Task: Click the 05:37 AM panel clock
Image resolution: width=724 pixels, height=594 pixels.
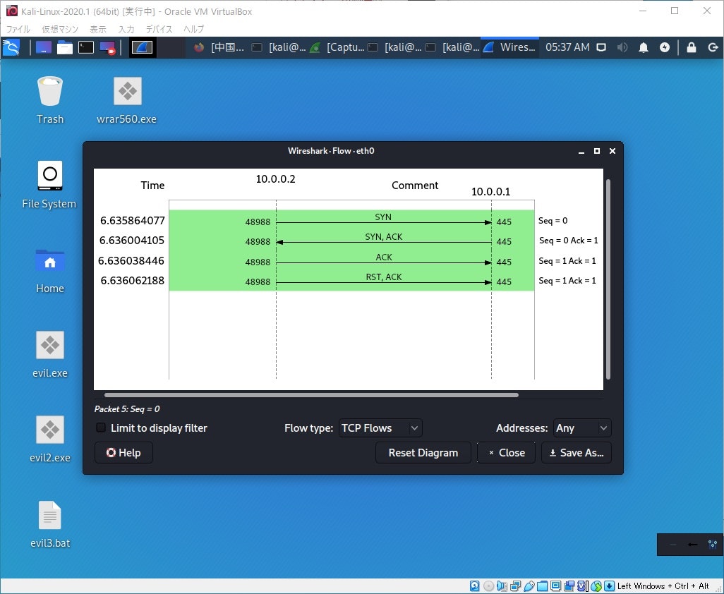Action: 567,47
